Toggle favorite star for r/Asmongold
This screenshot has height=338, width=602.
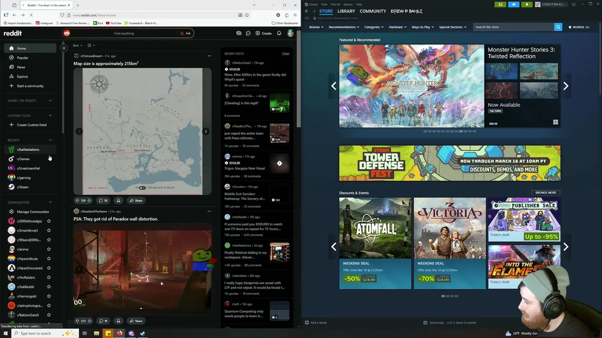point(48,296)
